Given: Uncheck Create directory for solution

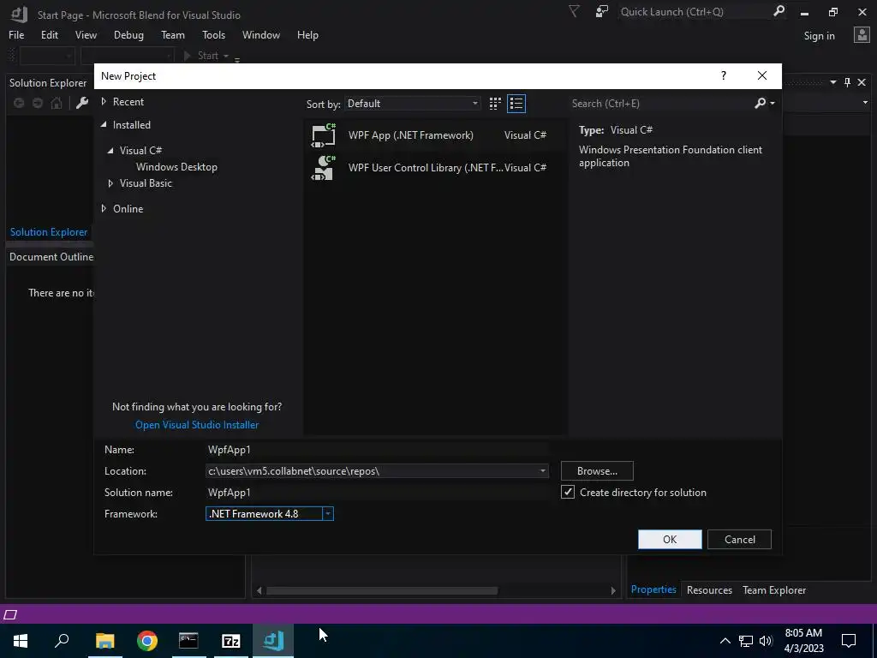Looking at the screenshot, I should (x=568, y=492).
